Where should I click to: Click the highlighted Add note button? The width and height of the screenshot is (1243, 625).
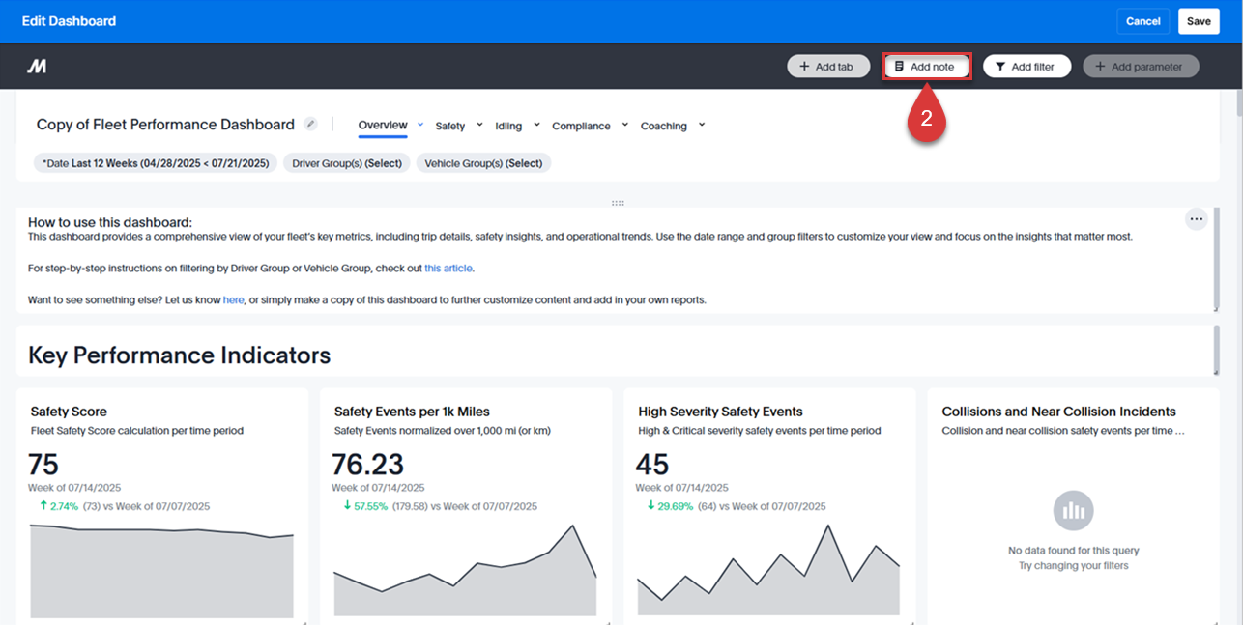(927, 66)
